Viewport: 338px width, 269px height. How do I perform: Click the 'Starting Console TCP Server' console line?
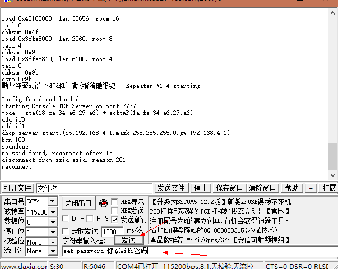tap(68, 106)
